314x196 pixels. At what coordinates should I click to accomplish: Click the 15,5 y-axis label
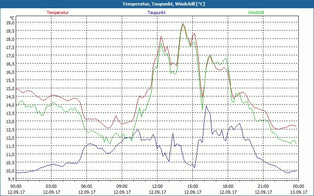[10, 80]
